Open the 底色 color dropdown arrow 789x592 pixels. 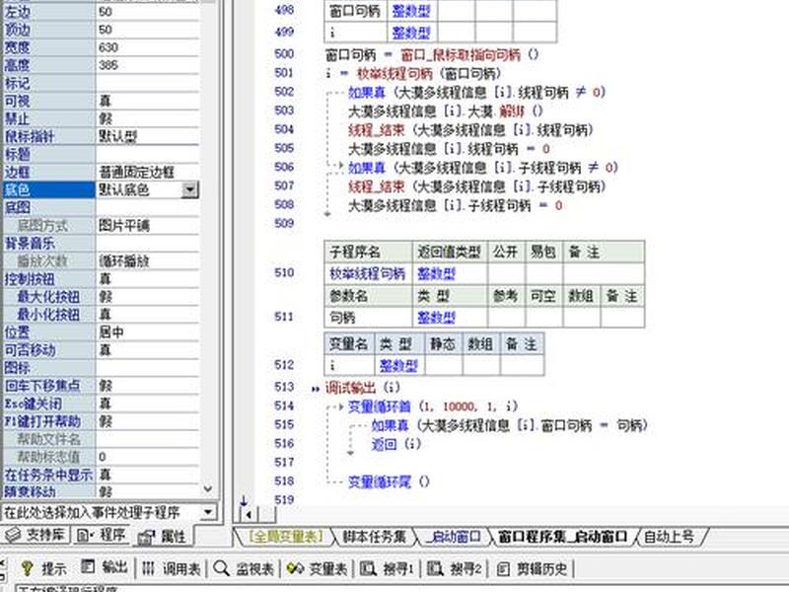[189, 189]
